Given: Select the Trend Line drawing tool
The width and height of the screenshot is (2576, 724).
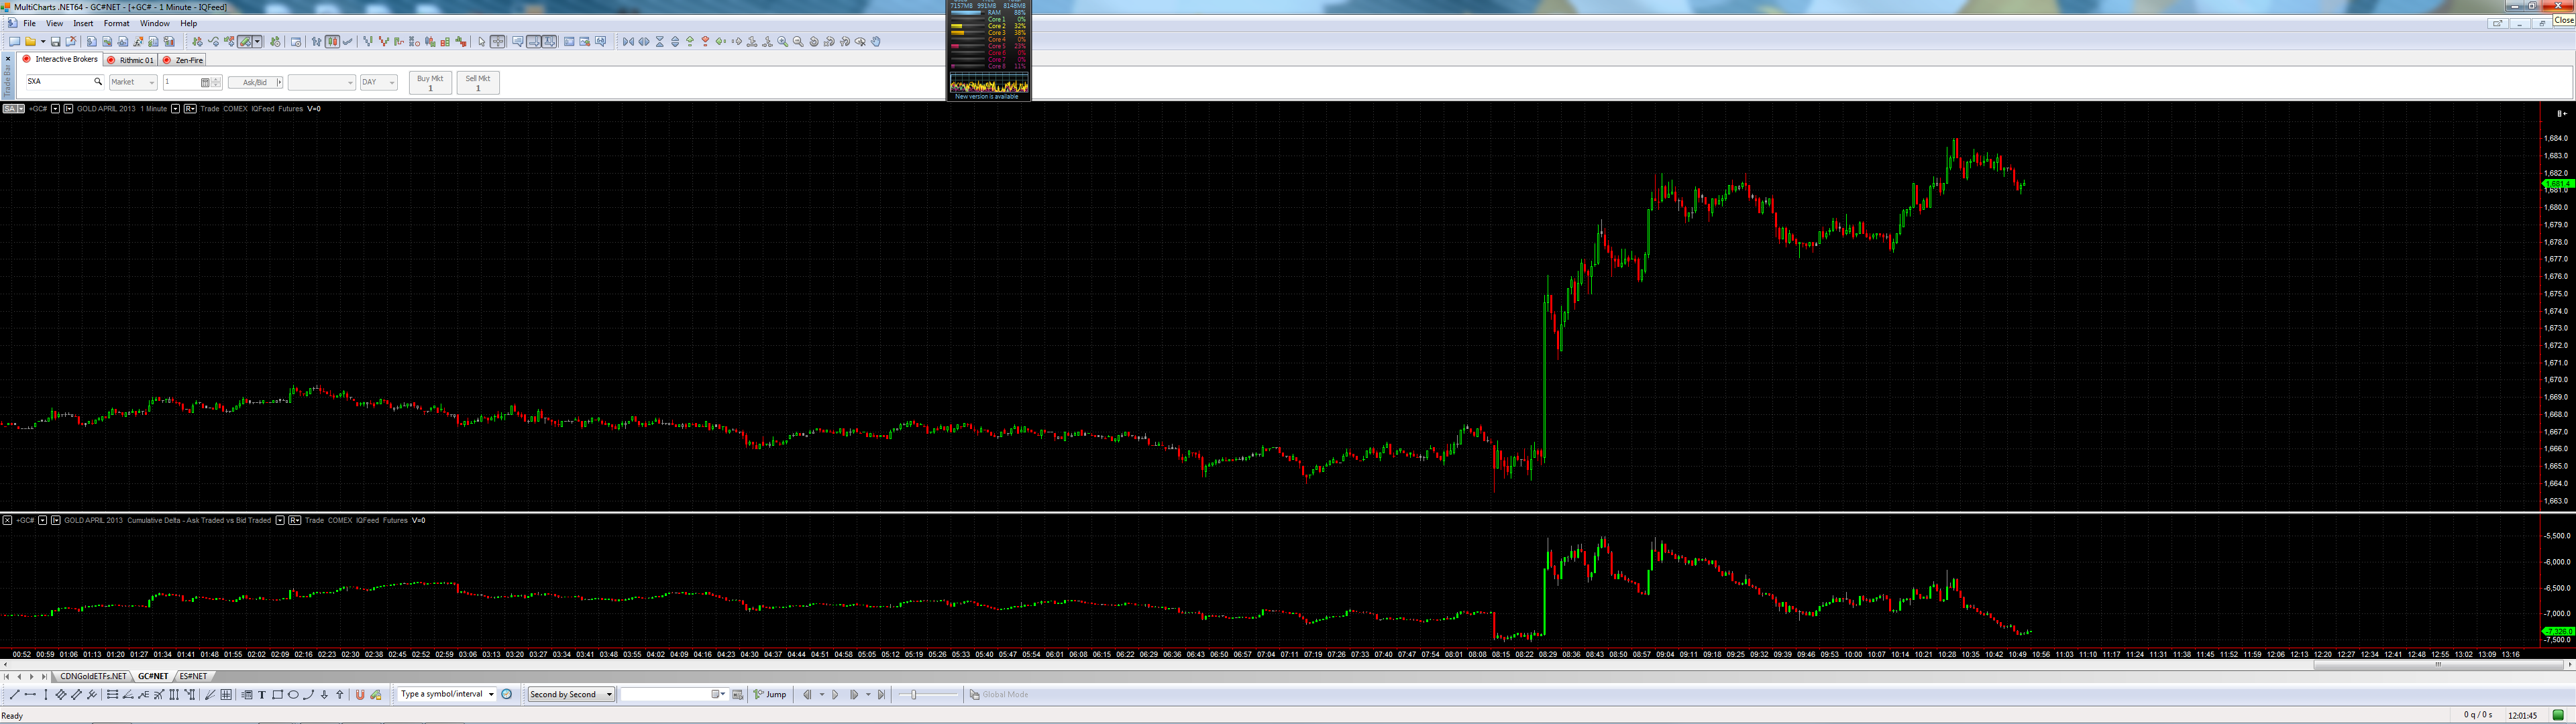Looking at the screenshot, I should pyautogui.click(x=14, y=695).
